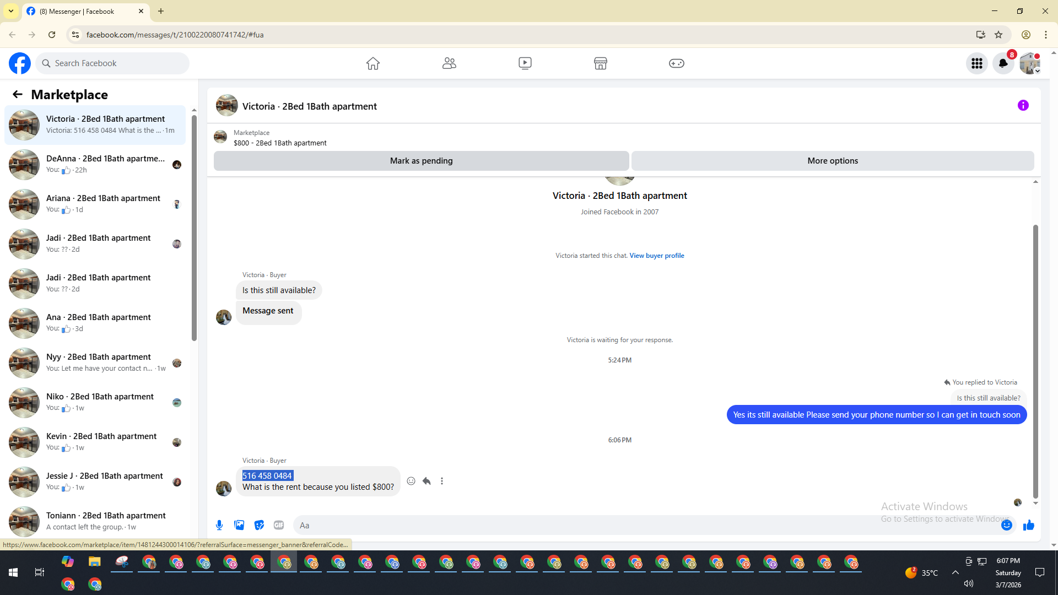Screen dimensions: 1058x595
Task: Choose a sticker icon
Action: click(259, 526)
